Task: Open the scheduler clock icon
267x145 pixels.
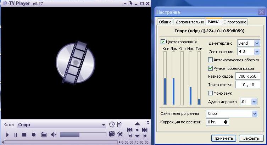Action: pos(112,124)
